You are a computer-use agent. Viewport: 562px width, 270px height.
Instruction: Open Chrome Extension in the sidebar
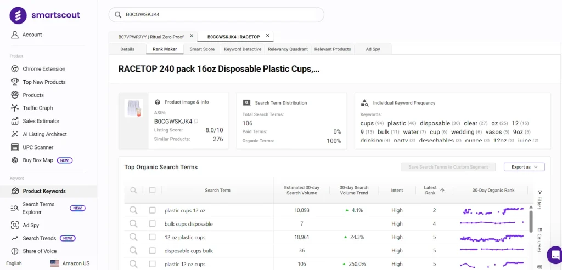[x=44, y=68]
